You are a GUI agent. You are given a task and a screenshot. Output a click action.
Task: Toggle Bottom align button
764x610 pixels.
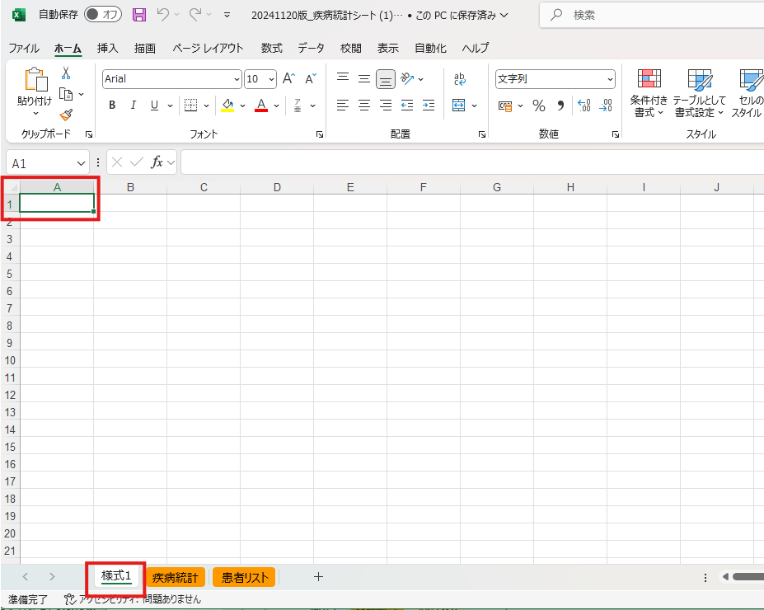point(386,79)
